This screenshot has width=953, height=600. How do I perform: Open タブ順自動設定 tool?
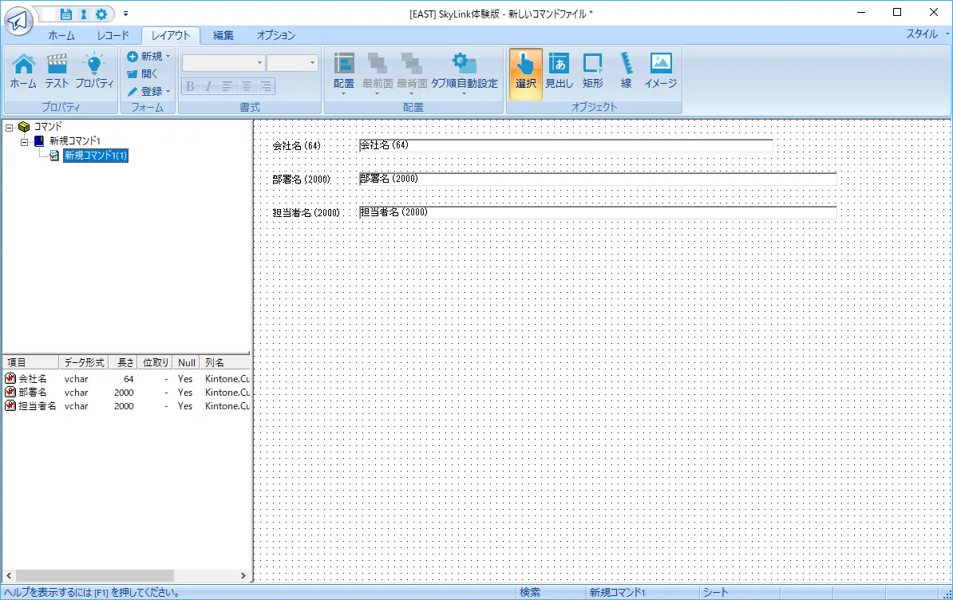[464, 71]
